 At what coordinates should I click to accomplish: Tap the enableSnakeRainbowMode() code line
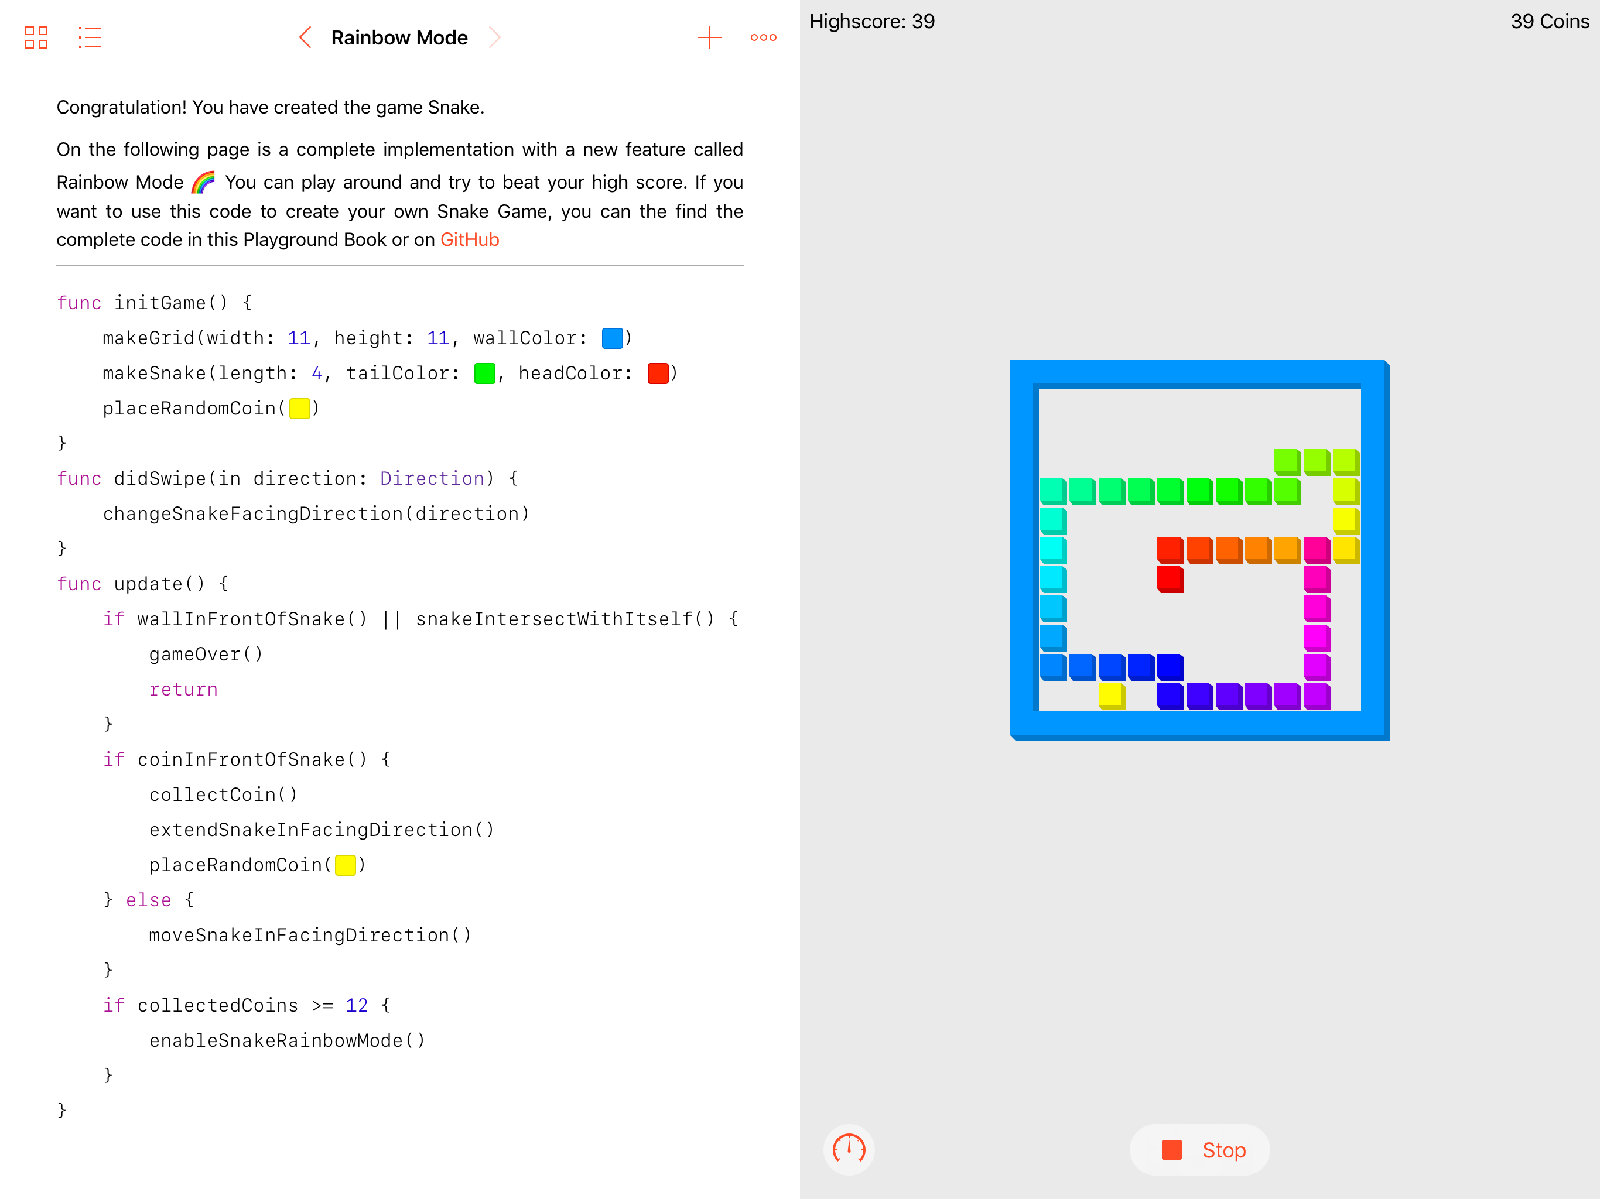(x=287, y=1040)
